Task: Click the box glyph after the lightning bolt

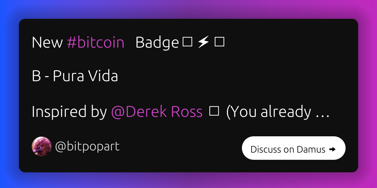Action: 219,42
